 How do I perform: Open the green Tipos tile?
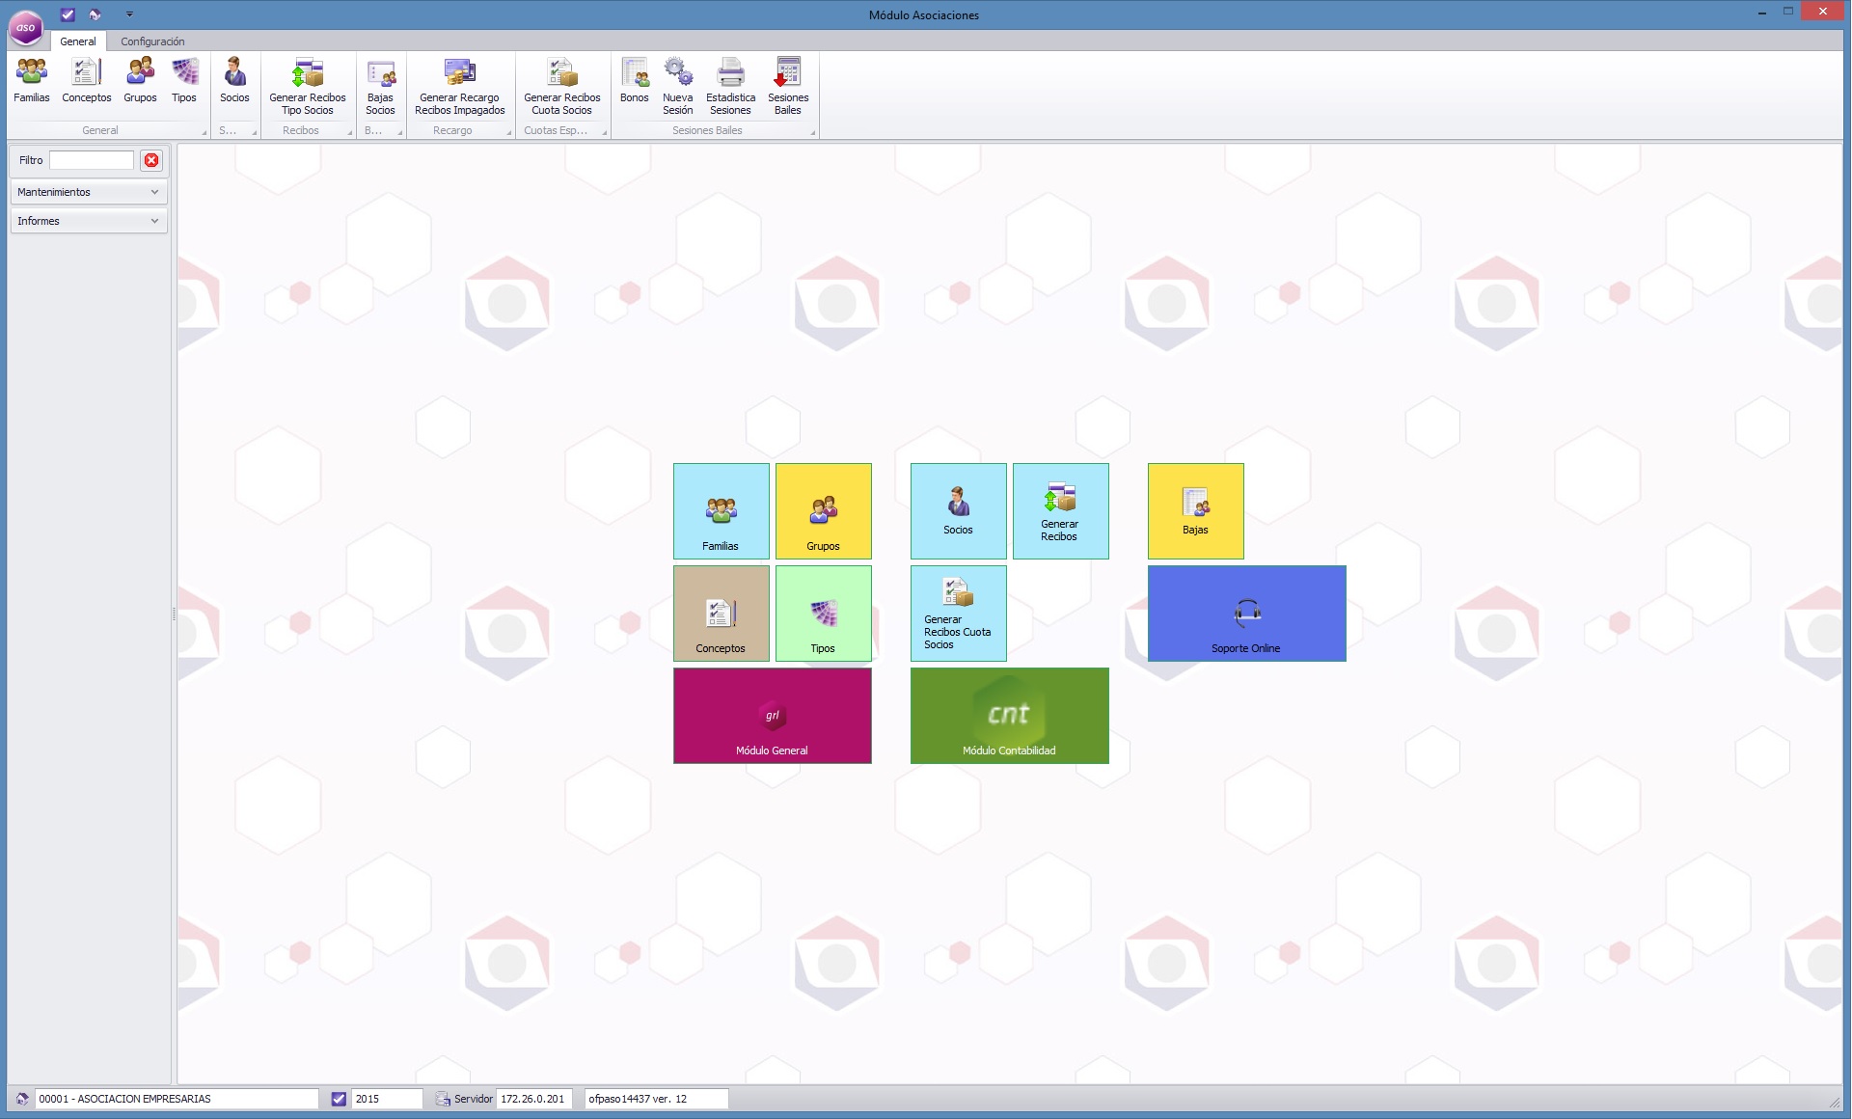tap(824, 614)
